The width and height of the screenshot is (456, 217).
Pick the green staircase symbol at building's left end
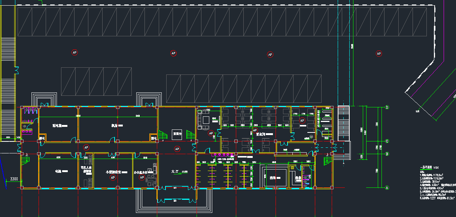tap(25, 160)
